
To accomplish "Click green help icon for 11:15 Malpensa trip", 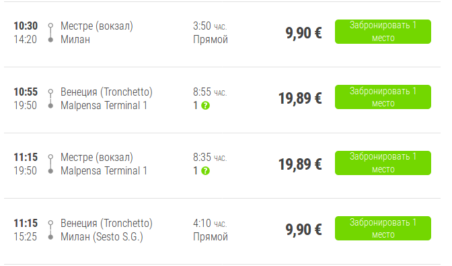I will click(205, 171).
